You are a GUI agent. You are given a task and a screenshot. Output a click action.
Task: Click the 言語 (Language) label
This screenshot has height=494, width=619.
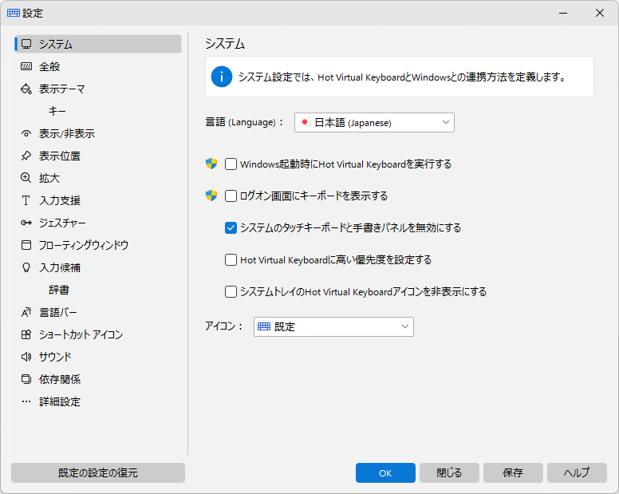pyautogui.click(x=244, y=122)
